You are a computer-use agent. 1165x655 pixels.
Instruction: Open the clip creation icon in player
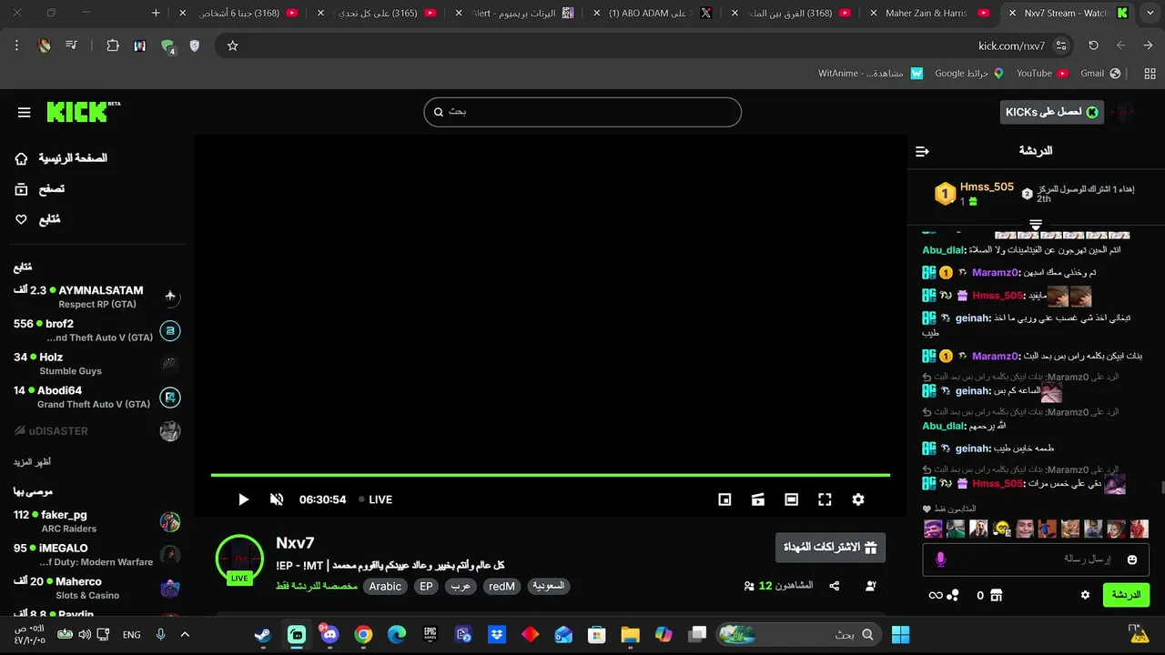point(758,499)
